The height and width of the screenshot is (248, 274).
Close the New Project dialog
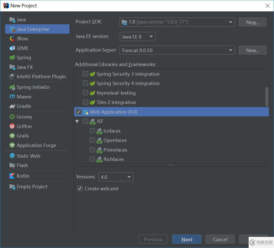click(x=267, y=6)
